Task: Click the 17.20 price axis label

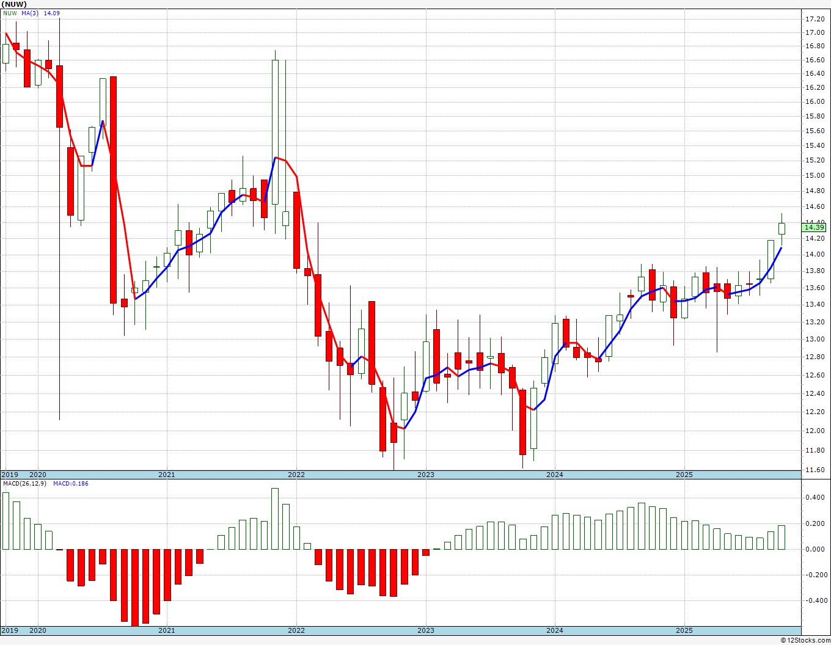Action: [x=815, y=18]
